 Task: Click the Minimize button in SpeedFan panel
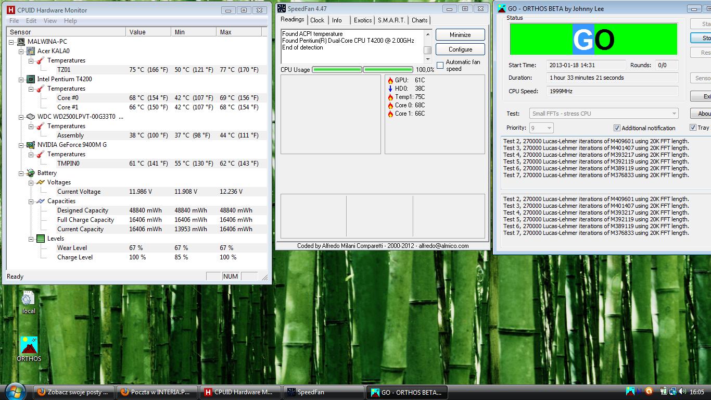coord(460,35)
